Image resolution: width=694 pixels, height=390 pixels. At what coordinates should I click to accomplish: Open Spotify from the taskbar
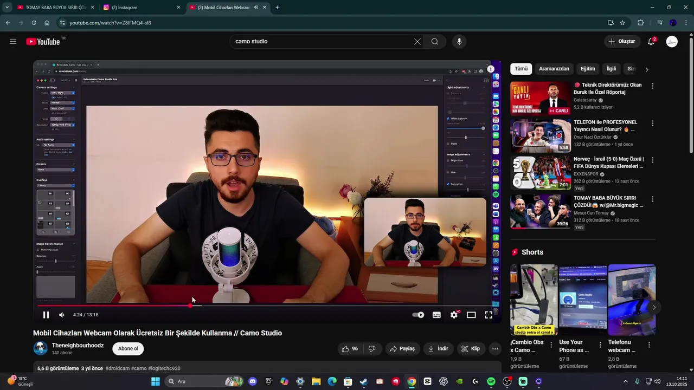[x=491, y=381]
